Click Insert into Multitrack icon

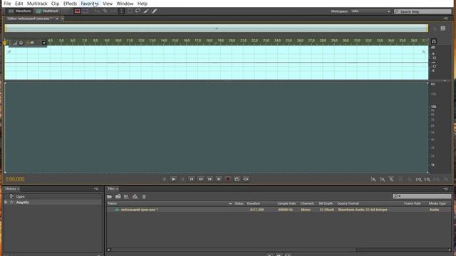(x=135, y=197)
